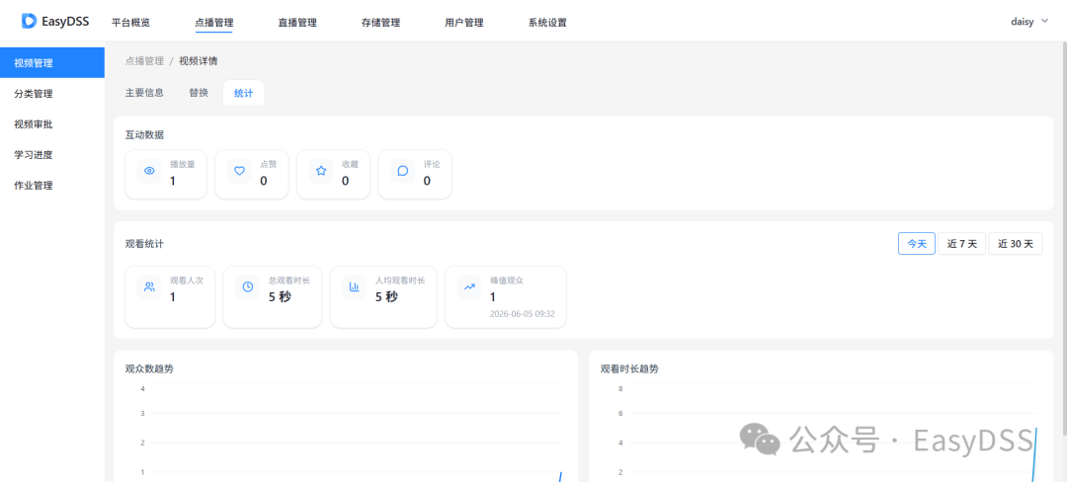Open 存储管理 in the top menu

[x=381, y=23]
